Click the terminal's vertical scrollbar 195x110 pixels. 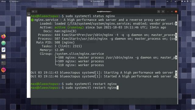[178, 59]
